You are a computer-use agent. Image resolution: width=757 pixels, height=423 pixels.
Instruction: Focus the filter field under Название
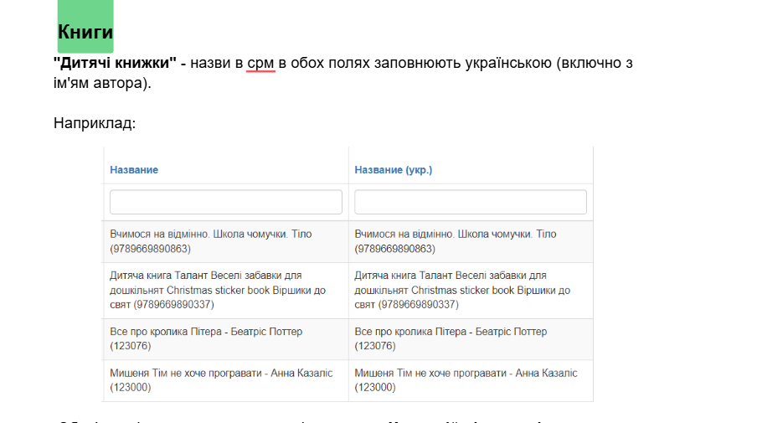click(x=226, y=202)
